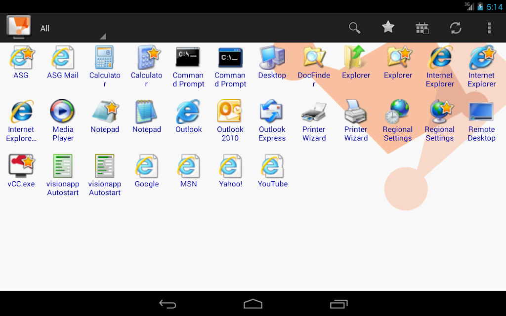Tap the battery charging indicator
Viewport: 506px width, 316px height.
click(x=480, y=6)
